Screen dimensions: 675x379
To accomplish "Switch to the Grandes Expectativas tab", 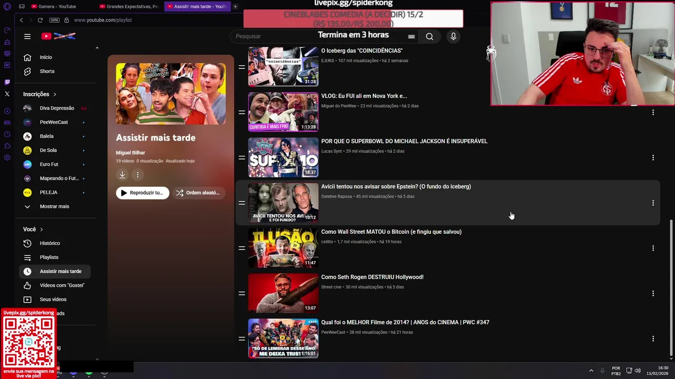I will coord(129,6).
